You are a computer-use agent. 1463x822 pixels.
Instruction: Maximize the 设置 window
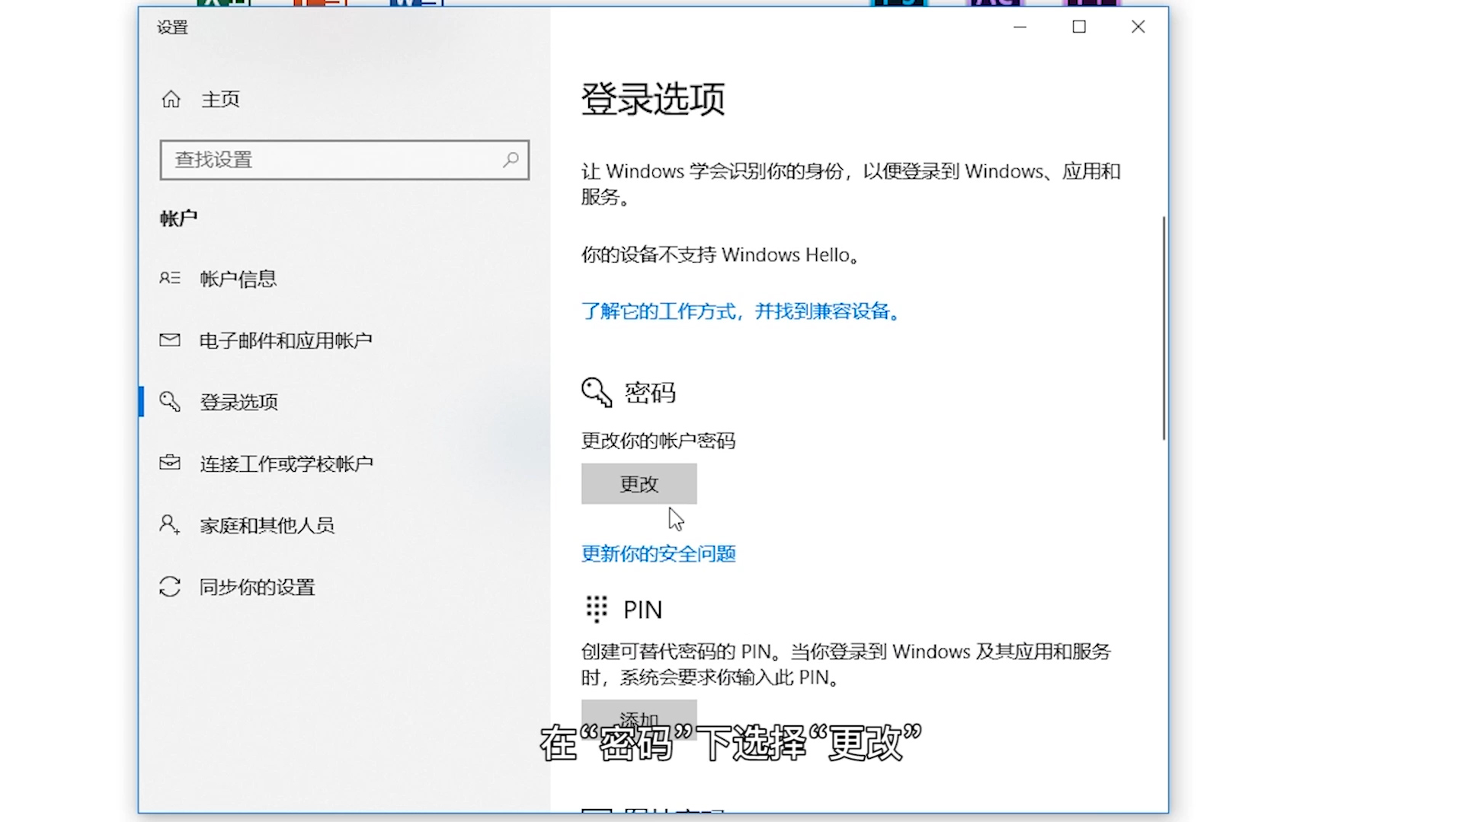point(1079,27)
